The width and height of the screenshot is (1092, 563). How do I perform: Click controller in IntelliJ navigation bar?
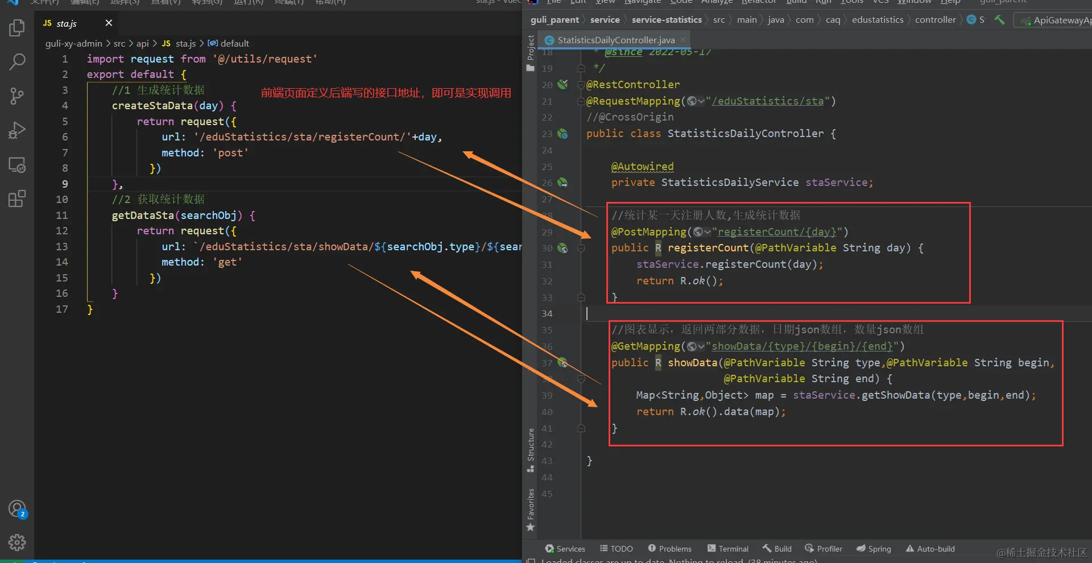coord(936,20)
